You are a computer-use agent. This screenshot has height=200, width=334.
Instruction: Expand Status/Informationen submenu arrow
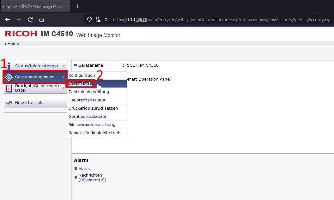64,66
